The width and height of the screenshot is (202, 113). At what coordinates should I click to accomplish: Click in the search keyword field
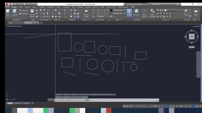pos(137,4)
